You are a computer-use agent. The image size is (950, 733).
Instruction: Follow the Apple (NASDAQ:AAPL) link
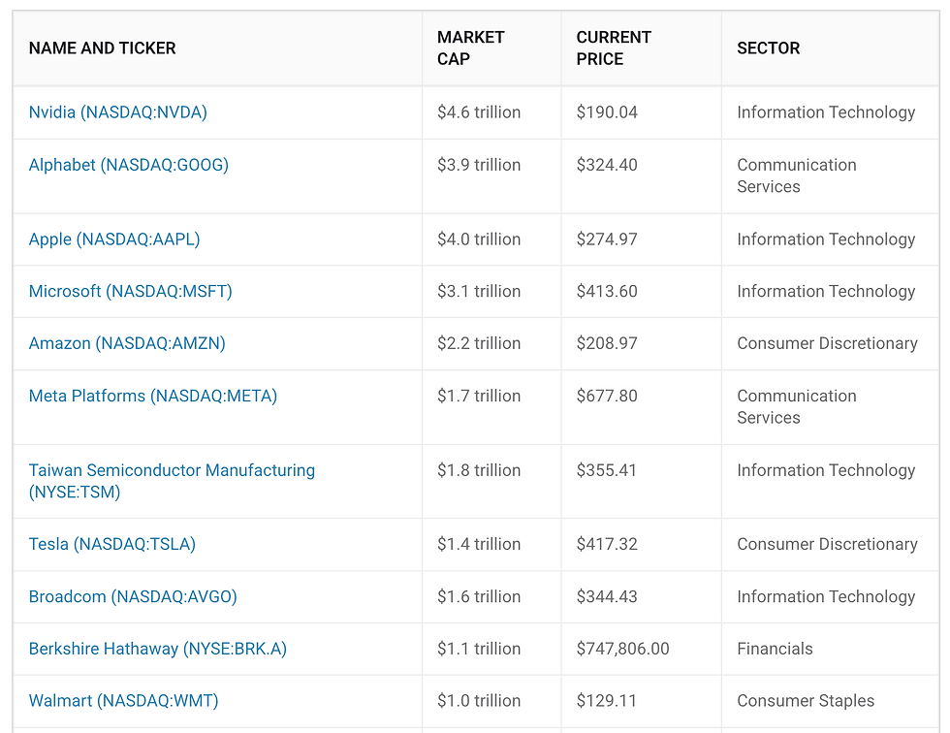(x=114, y=239)
